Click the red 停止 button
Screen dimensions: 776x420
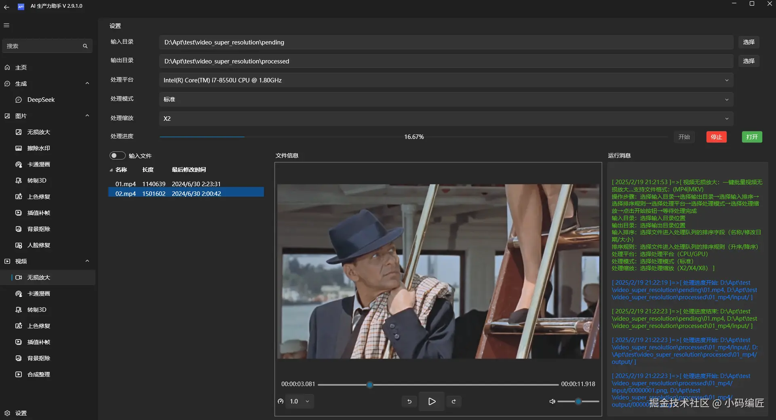coord(717,137)
